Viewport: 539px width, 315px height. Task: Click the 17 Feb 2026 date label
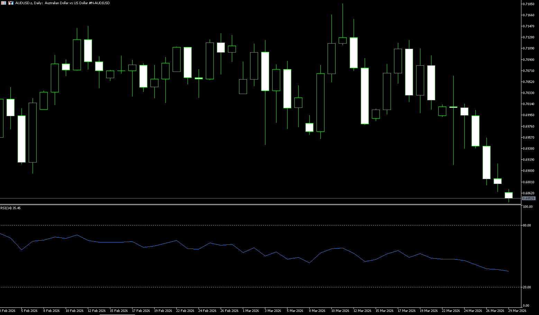tap(141, 311)
